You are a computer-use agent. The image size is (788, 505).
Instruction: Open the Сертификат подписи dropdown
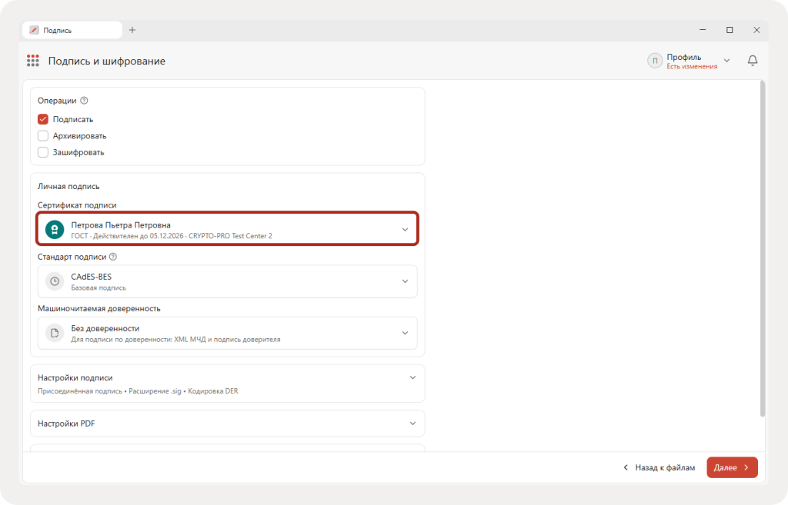pos(227,229)
